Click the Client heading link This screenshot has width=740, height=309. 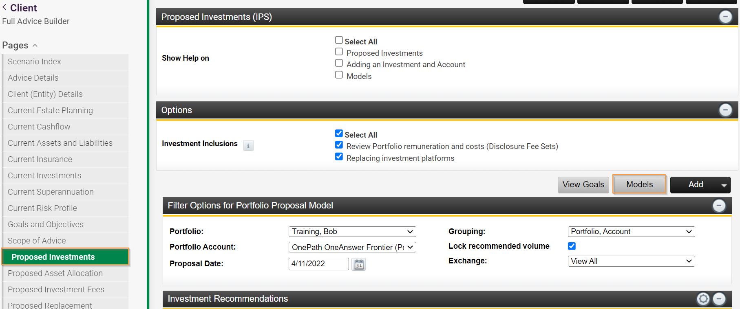(23, 8)
